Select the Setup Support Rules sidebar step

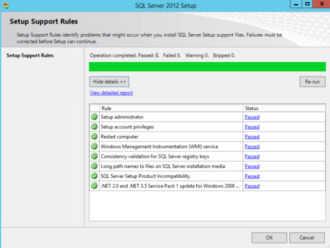[x=30, y=55]
